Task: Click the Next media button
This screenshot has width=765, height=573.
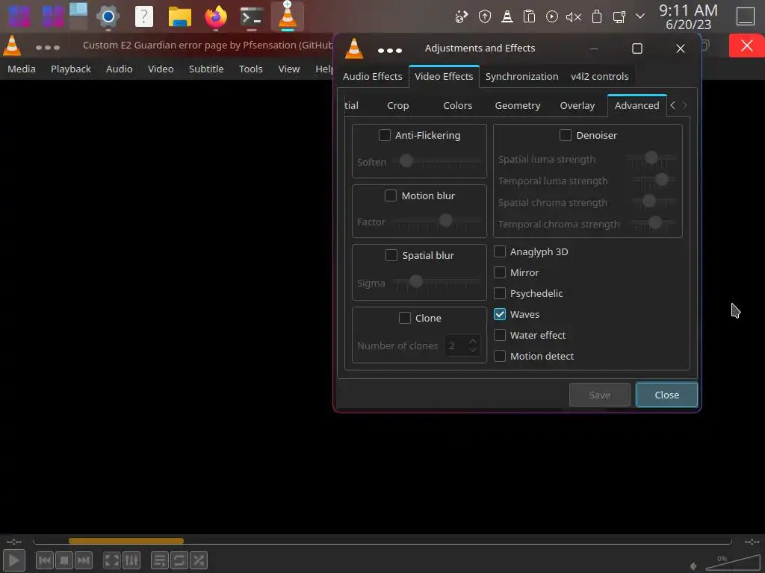Action: coord(83,560)
